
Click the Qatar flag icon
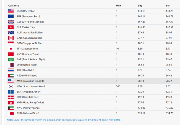click(11, 65)
